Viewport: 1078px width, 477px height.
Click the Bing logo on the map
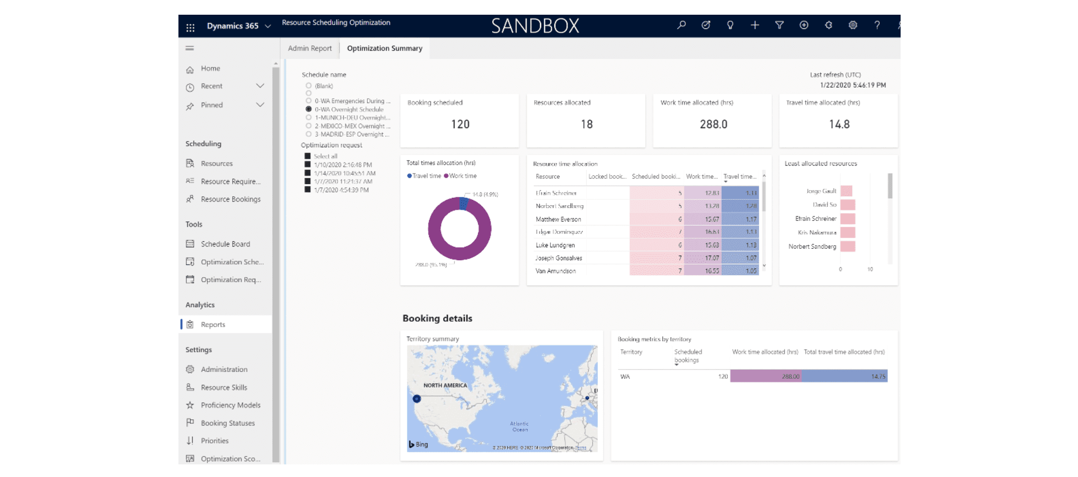[x=418, y=444]
